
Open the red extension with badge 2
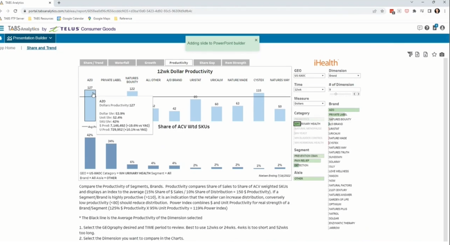(x=392, y=11)
